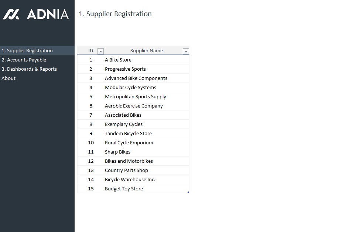
Task: Click the Tandem Bicycle Store row
Action: point(128,133)
